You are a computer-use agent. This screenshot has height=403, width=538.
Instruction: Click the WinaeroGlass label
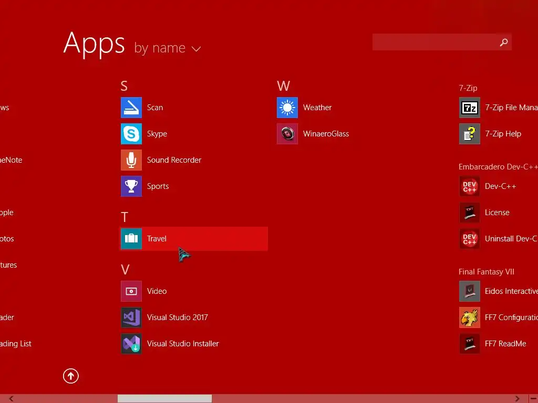pos(326,134)
